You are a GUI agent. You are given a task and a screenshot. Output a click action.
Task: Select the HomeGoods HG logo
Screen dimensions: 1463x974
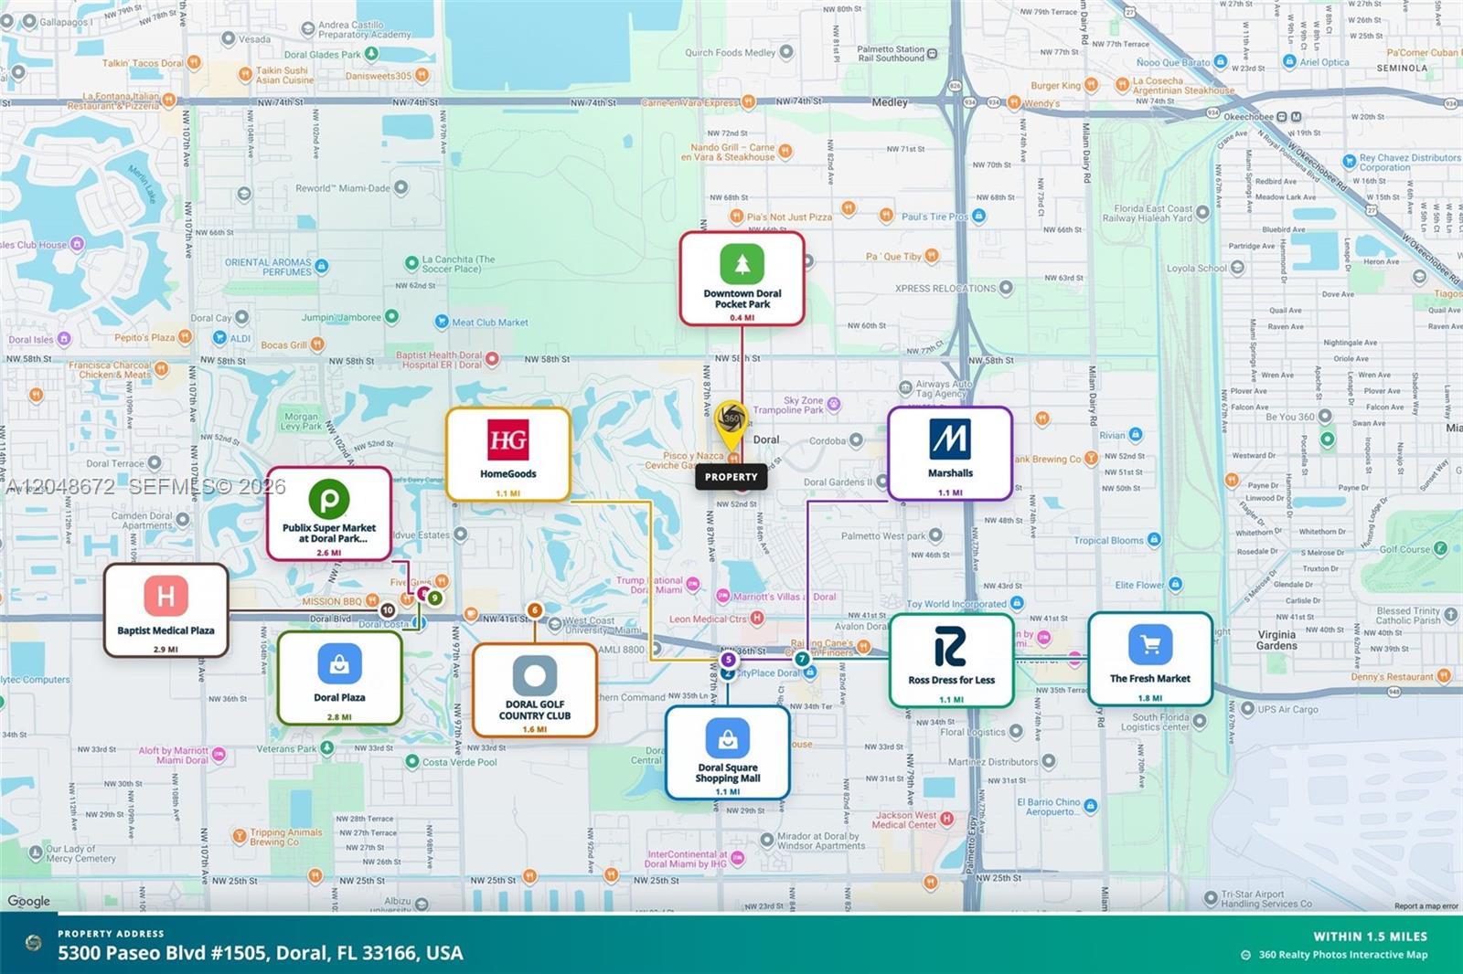tap(507, 440)
